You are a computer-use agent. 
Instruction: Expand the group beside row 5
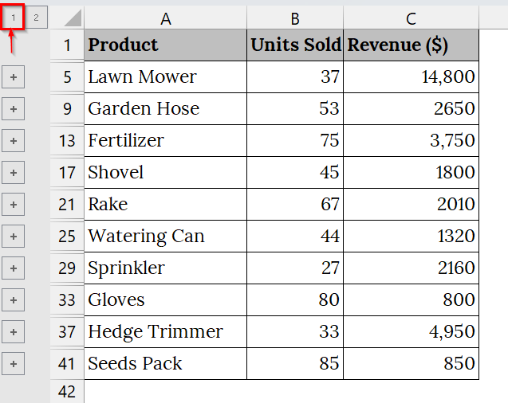(x=14, y=77)
